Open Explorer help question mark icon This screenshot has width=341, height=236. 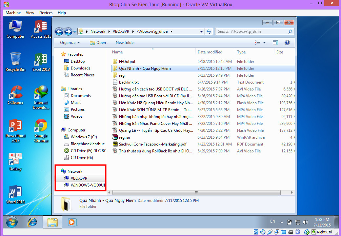point(287,43)
